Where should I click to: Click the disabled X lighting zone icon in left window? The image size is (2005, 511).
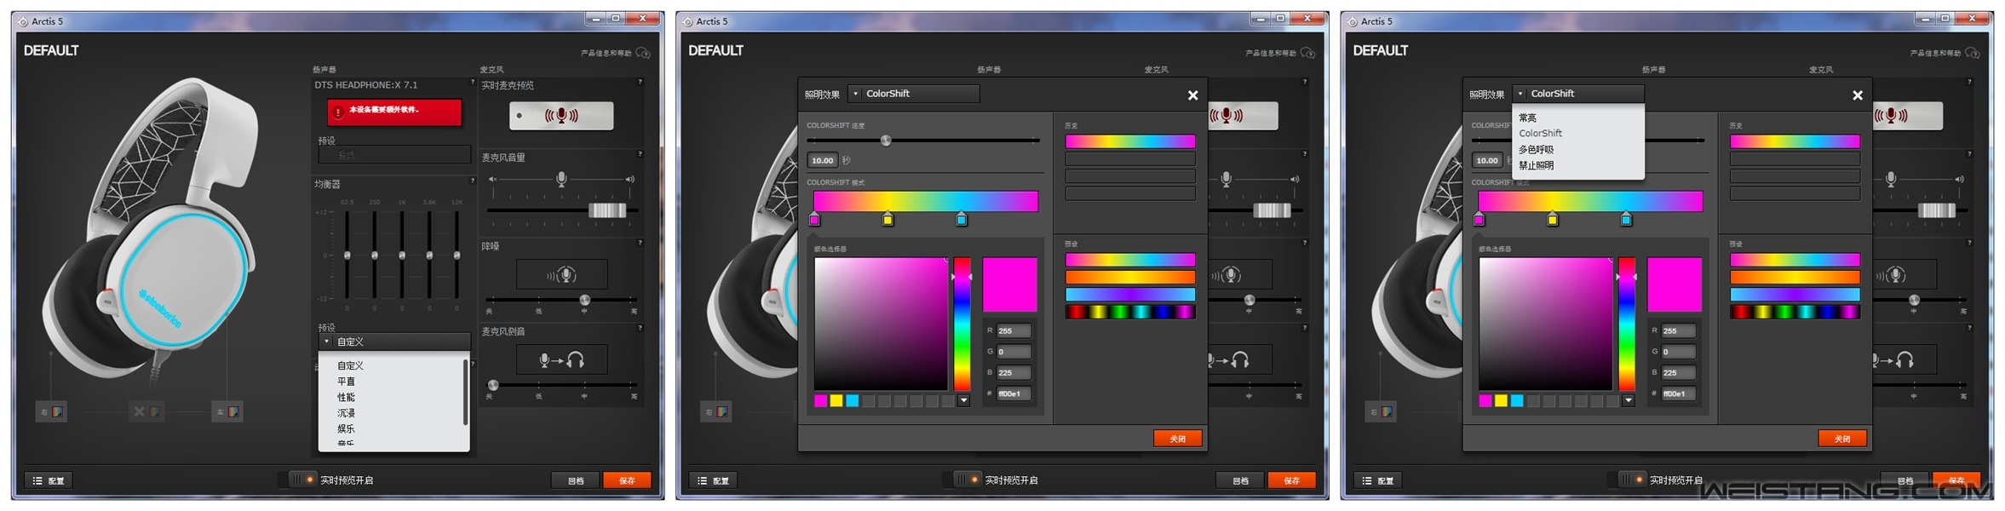pos(146,412)
